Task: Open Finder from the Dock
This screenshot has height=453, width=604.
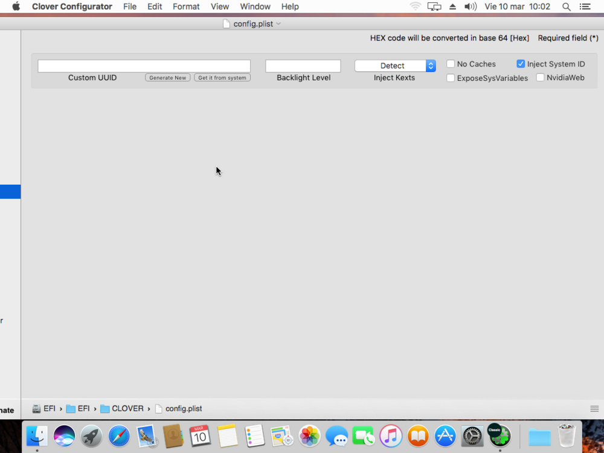Action: click(37, 435)
